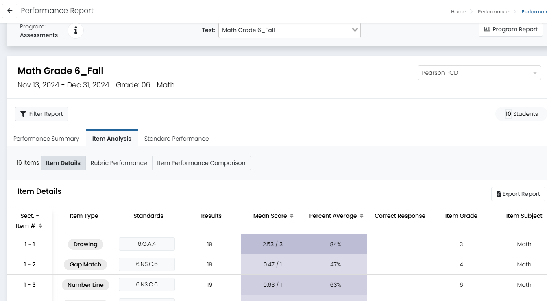Export Report button click

tap(518, 194)
